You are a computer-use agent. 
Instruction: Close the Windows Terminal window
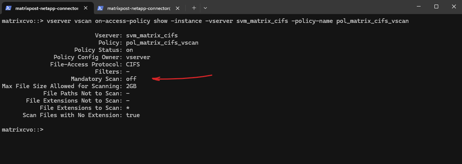[x=454, y=6]
